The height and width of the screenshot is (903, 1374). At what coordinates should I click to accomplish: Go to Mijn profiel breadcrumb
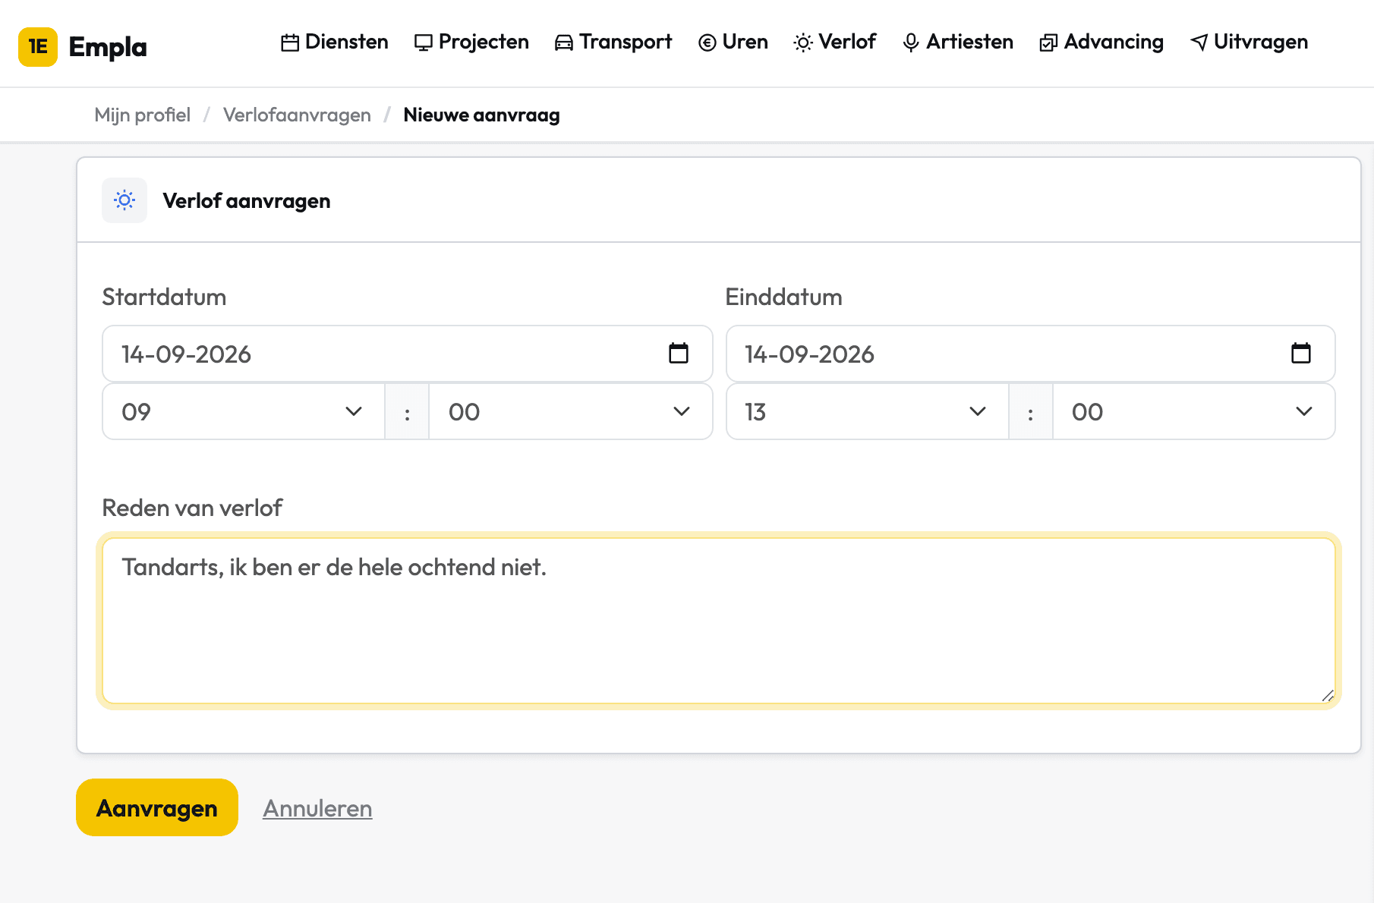(143, 115)
